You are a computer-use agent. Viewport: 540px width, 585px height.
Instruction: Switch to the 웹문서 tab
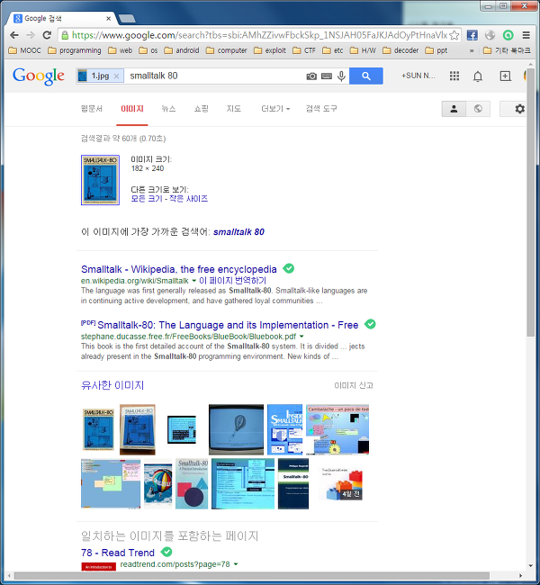click(92, 109)
